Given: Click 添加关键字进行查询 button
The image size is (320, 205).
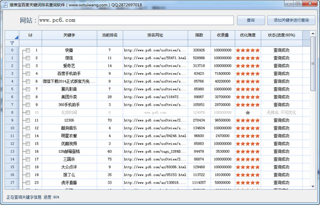Looking at the screenshot, I should [291, 20].
